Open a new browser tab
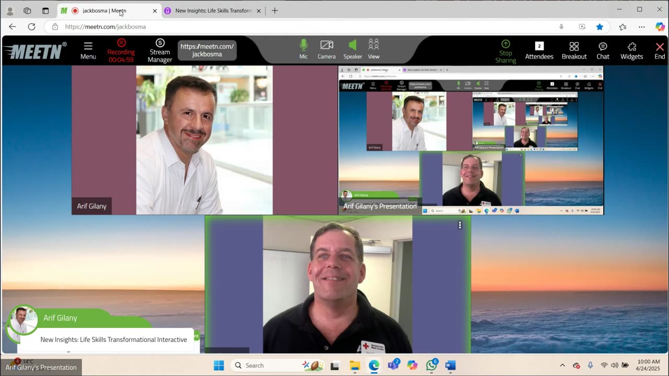 275,10
